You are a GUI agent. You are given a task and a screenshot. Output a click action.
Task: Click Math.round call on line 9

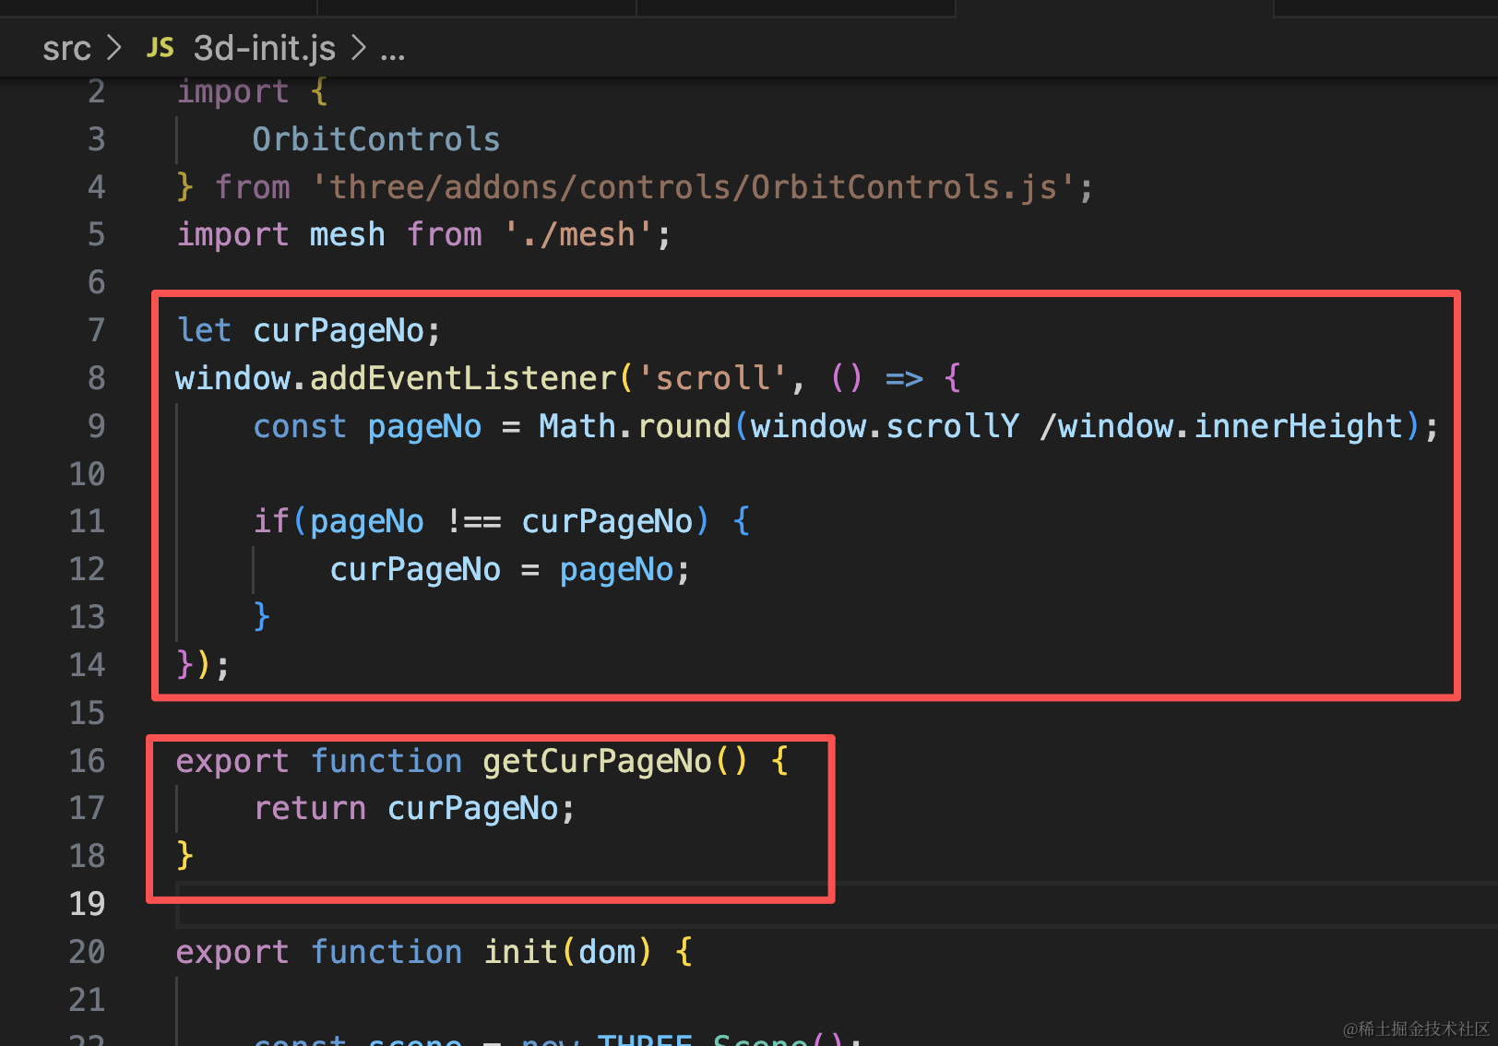tap(635, 426)
